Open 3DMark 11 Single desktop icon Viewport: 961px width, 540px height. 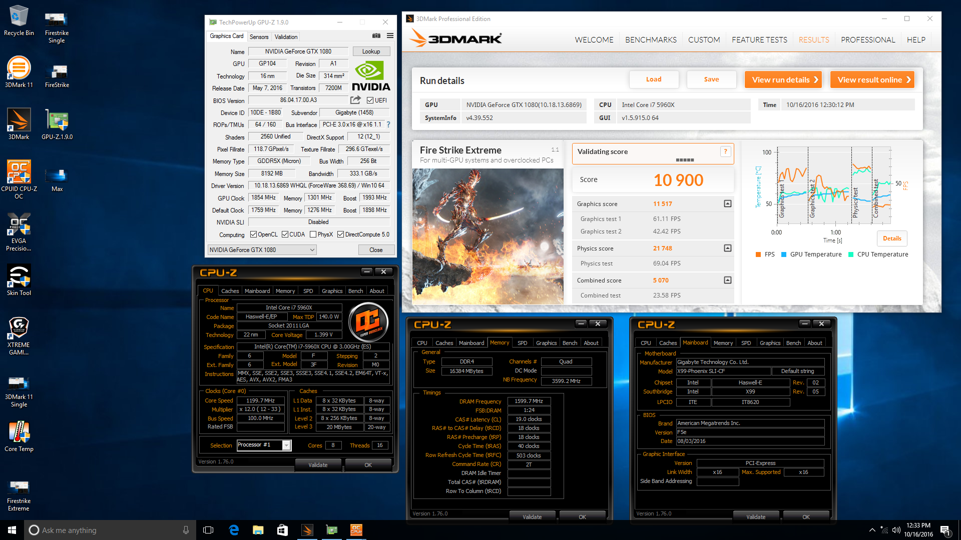(x=19, y=391)
